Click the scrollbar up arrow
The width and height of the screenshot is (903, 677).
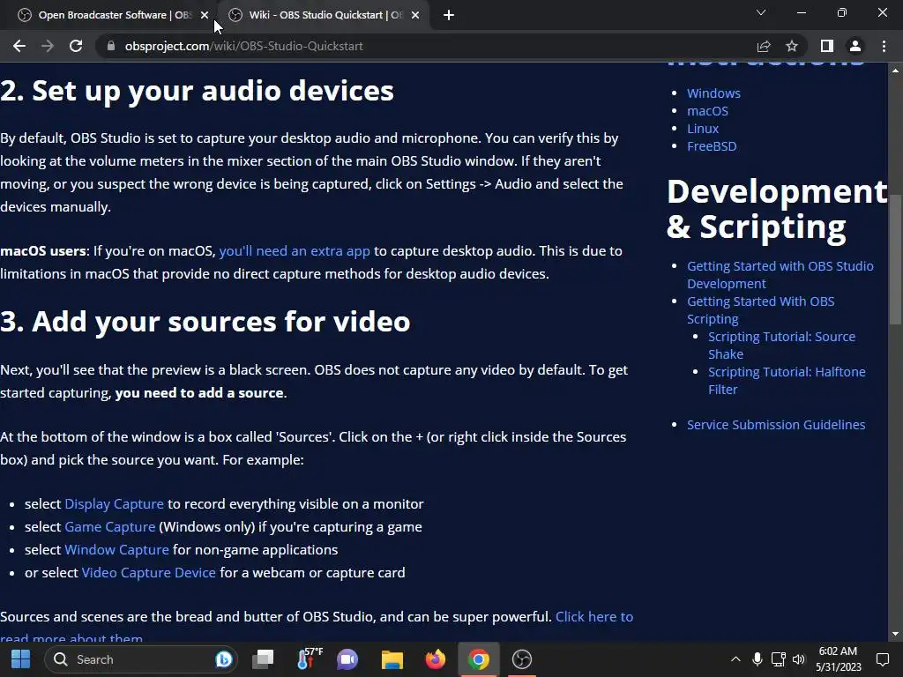895,71
